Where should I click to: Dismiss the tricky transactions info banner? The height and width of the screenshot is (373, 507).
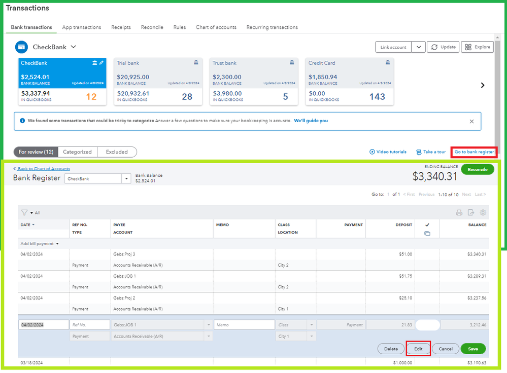tap(471, 121)
